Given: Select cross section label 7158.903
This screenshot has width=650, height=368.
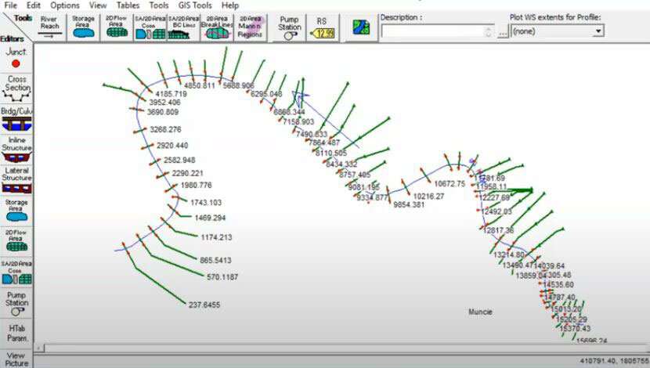Looking at the screenshot, I should point(298,122).
